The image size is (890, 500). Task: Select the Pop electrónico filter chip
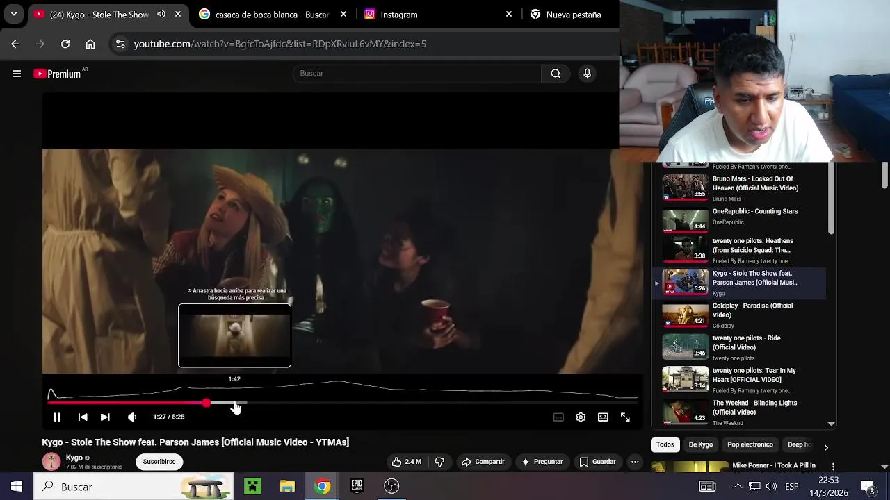click(750, 444)
